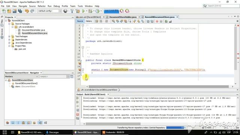
Task: Click the build settings icon at bottom of Output sidebar
Action: coord(78,118)
